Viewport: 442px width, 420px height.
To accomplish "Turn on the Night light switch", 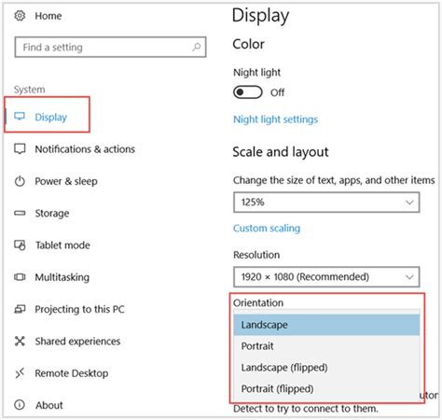I will point(248,92).
